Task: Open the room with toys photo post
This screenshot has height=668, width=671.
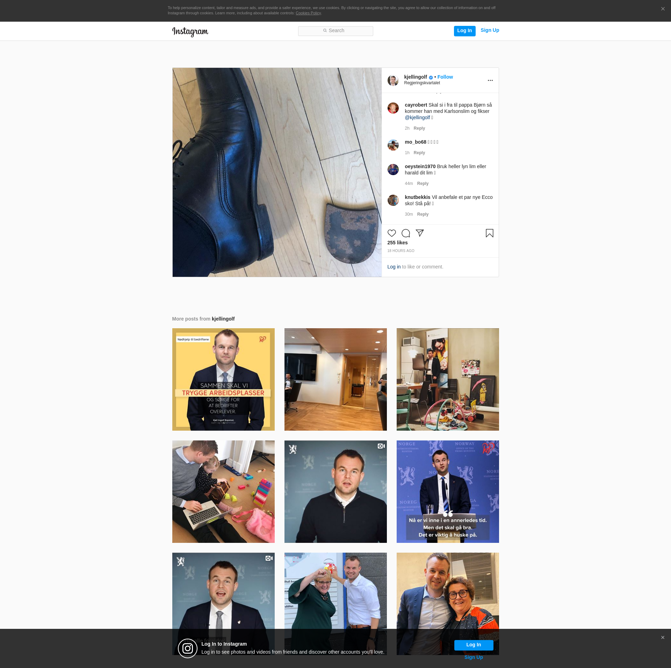Action: point(448,379)
